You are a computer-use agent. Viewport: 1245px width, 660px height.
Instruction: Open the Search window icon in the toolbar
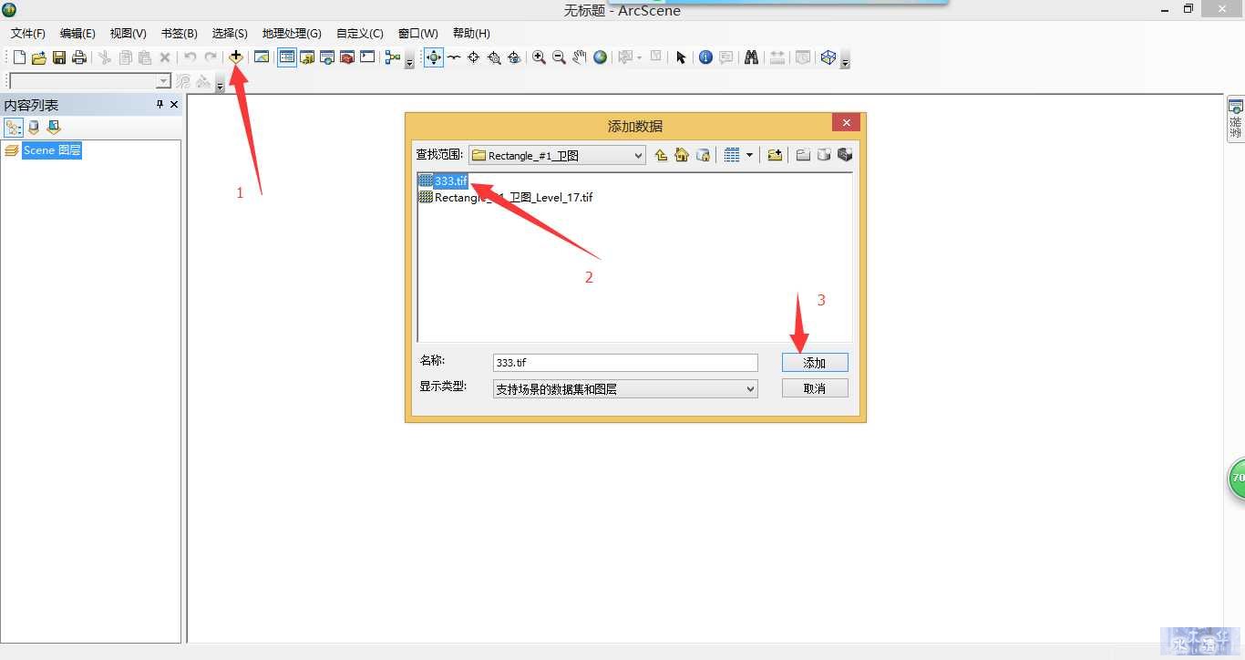327,57
